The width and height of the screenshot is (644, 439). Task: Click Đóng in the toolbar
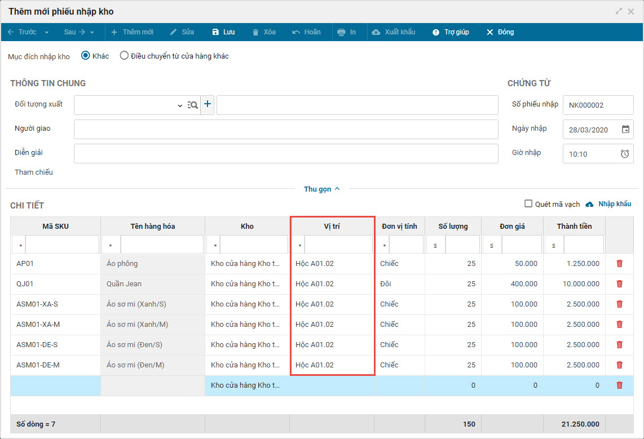click(500, 32)
